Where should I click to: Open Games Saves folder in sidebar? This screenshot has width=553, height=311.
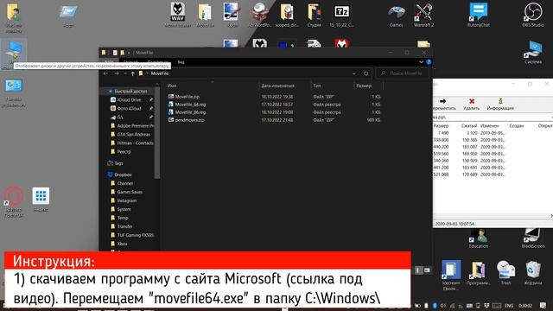(126, 192)
